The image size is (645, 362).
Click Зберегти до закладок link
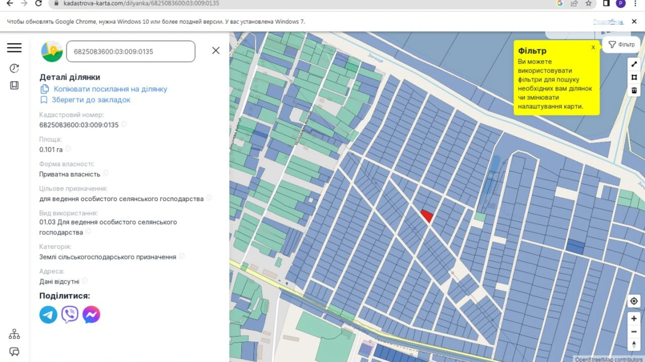(x=91, y=100)
